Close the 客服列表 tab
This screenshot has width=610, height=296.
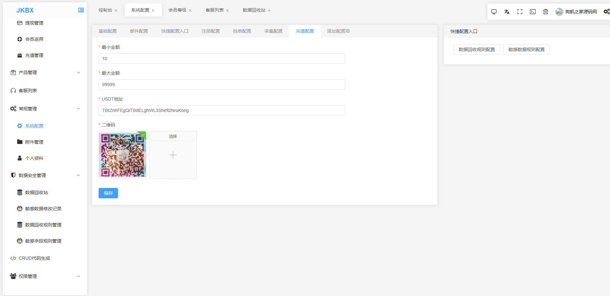coord(227,11)
